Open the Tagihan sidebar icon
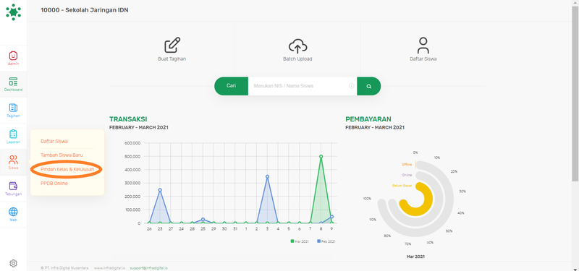 pyautogui.click(x=13, y=111)
